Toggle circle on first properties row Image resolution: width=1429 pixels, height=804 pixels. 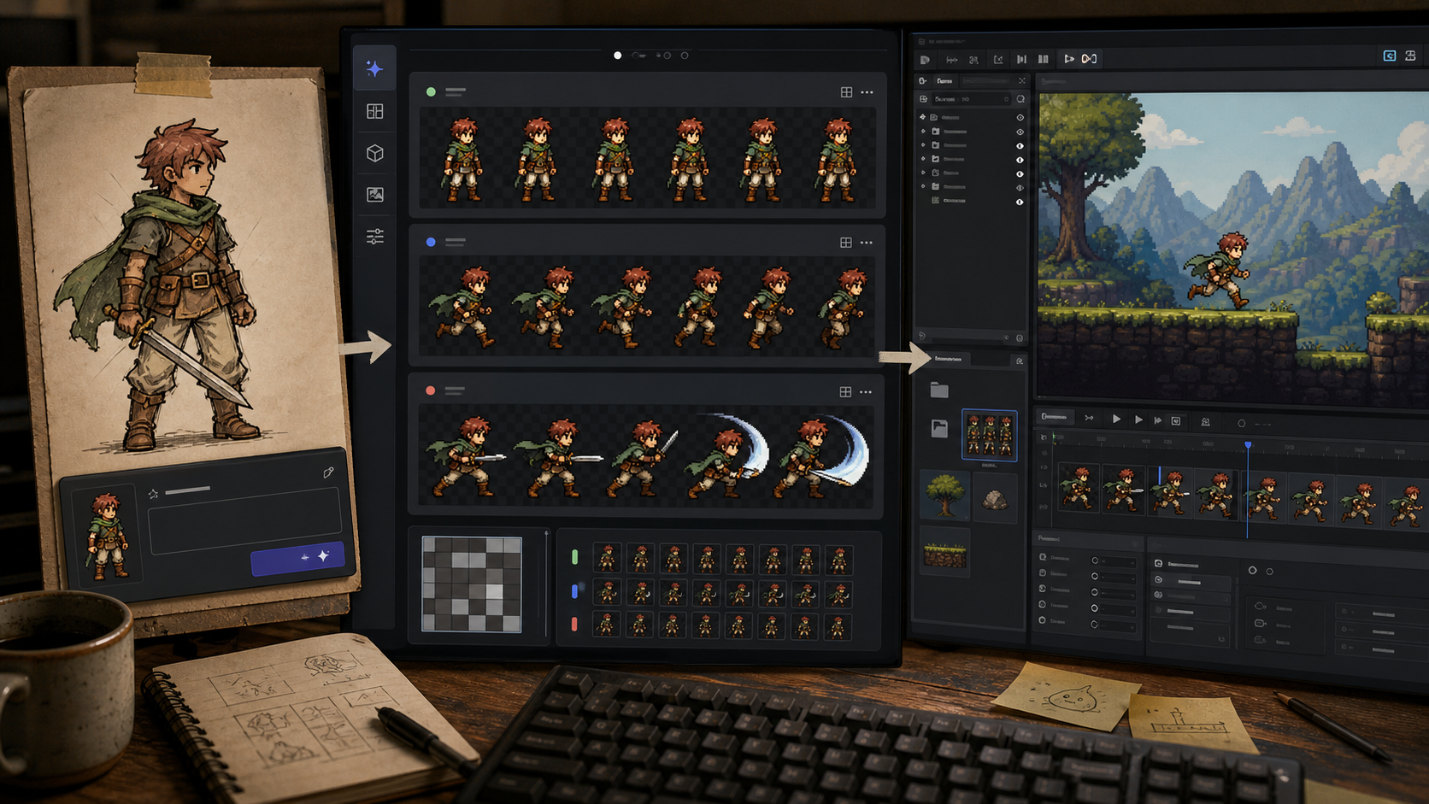tap(1095, 560)
